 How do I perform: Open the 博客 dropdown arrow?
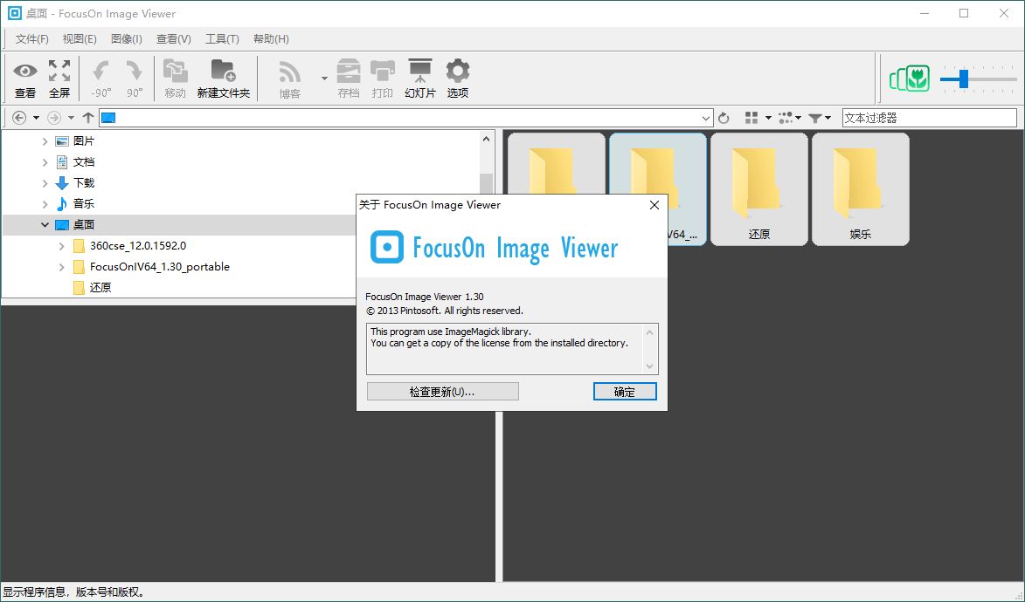point(324,79)
